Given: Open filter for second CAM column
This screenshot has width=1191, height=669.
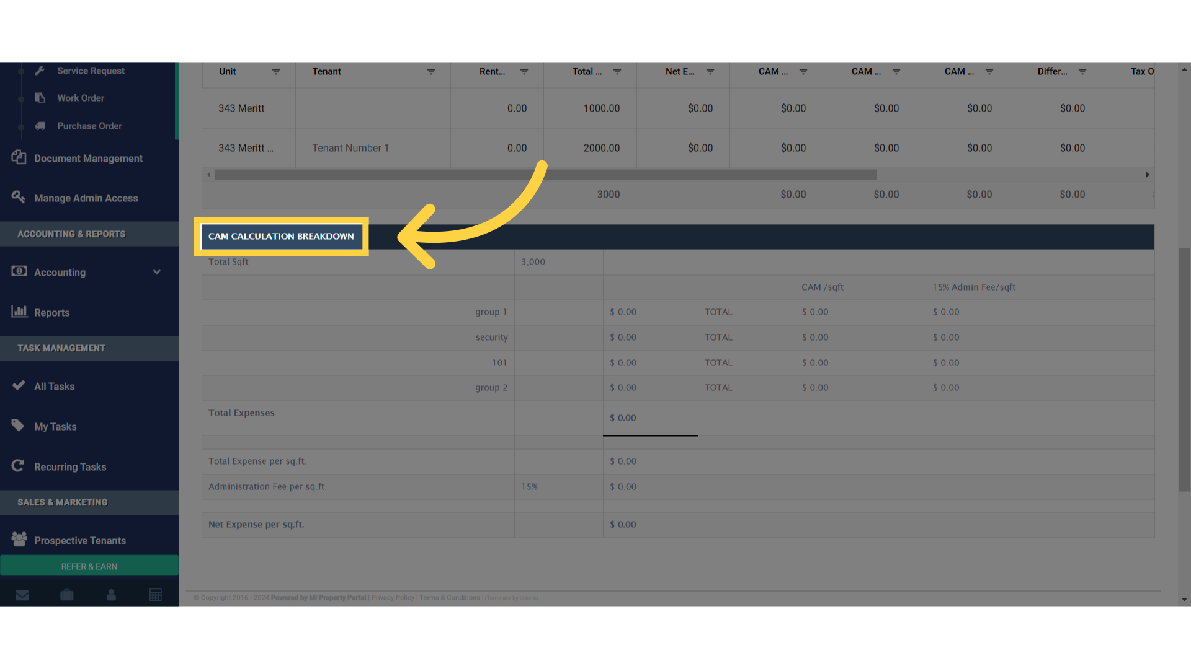Looking at the screenshot, I should 896,72.
